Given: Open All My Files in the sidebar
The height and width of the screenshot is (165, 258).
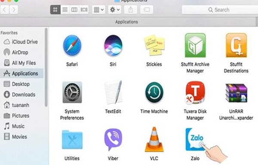Looking at the screenshot, I should pyautogui.click(x=22, y=63).
